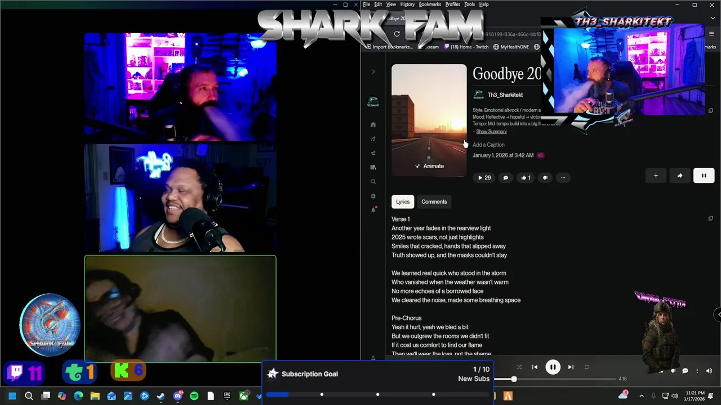Open the Tools menu
This screenshot has width=721, height=405.
coord(469,4)
